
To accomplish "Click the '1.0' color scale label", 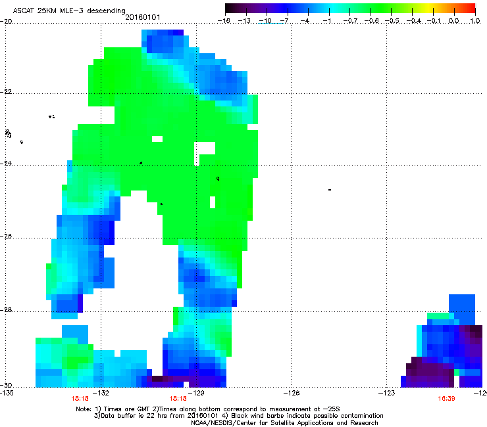I will pos(475,21).
